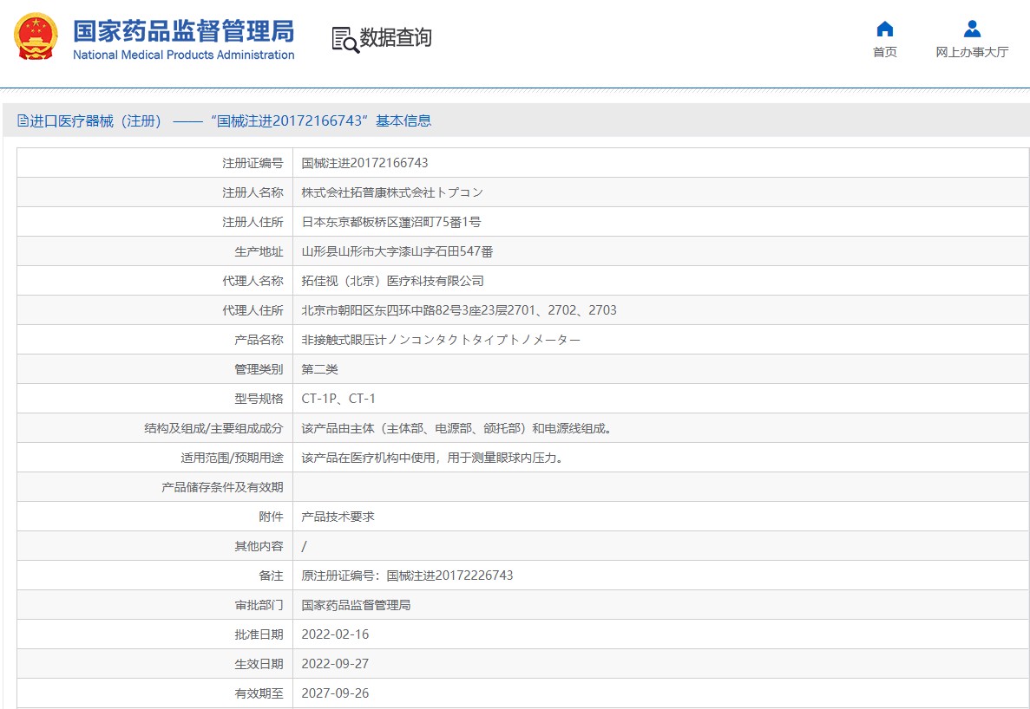
Task: Click the 产品名称 label
Action: pyautogui.click(x=259, y=340)
